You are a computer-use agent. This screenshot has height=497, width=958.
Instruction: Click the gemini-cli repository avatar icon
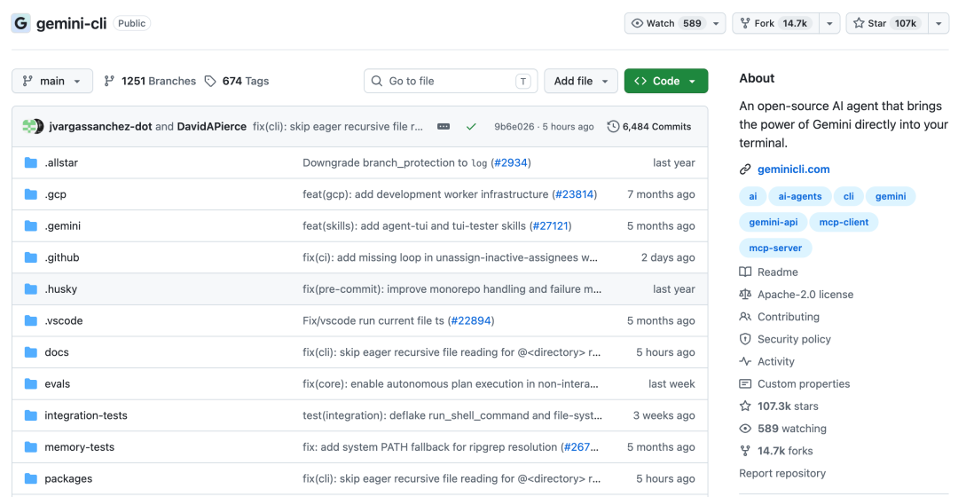tap(20, 23)
